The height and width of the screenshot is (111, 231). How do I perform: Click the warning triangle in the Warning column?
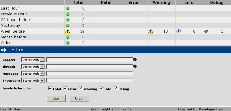point(150,31)
